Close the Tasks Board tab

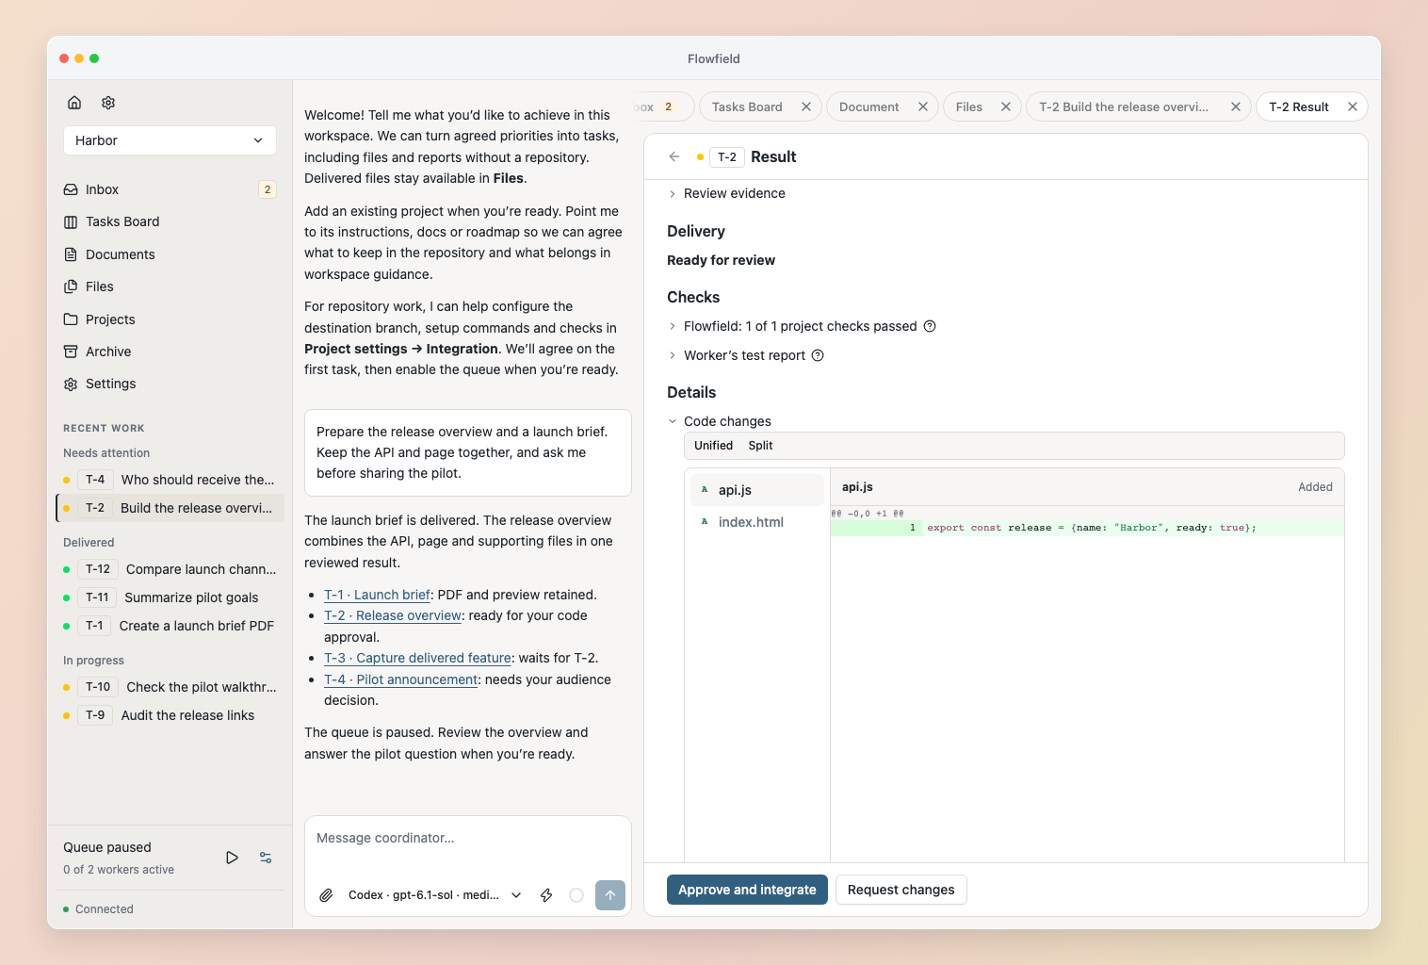coord(806,106)
